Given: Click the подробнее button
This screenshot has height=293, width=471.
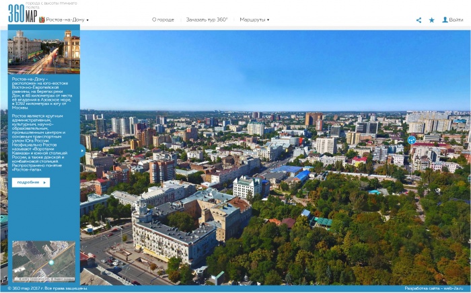Looking at the screenshot, I should point(30,182).
